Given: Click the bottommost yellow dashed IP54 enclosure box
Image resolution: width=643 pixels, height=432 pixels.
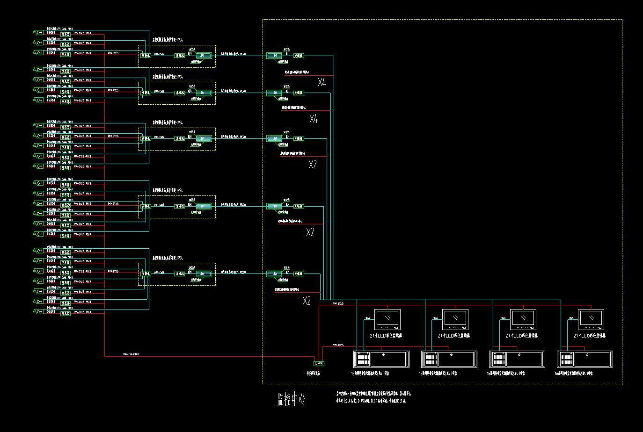Looking at the screenshot, I should pos(177,274).
